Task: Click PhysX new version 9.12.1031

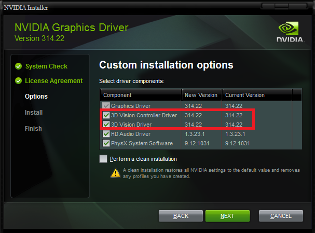Action: (x=197, y=143)
